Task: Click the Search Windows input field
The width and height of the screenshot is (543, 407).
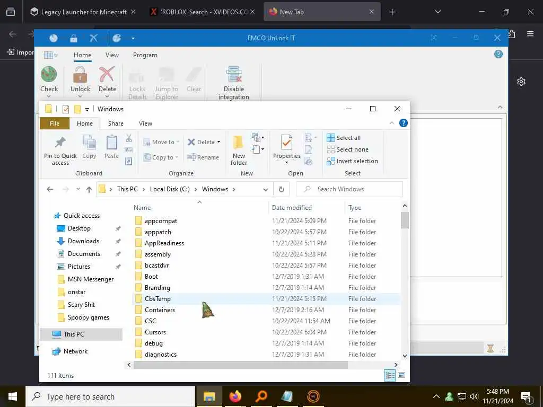Action: coord(349,189)
